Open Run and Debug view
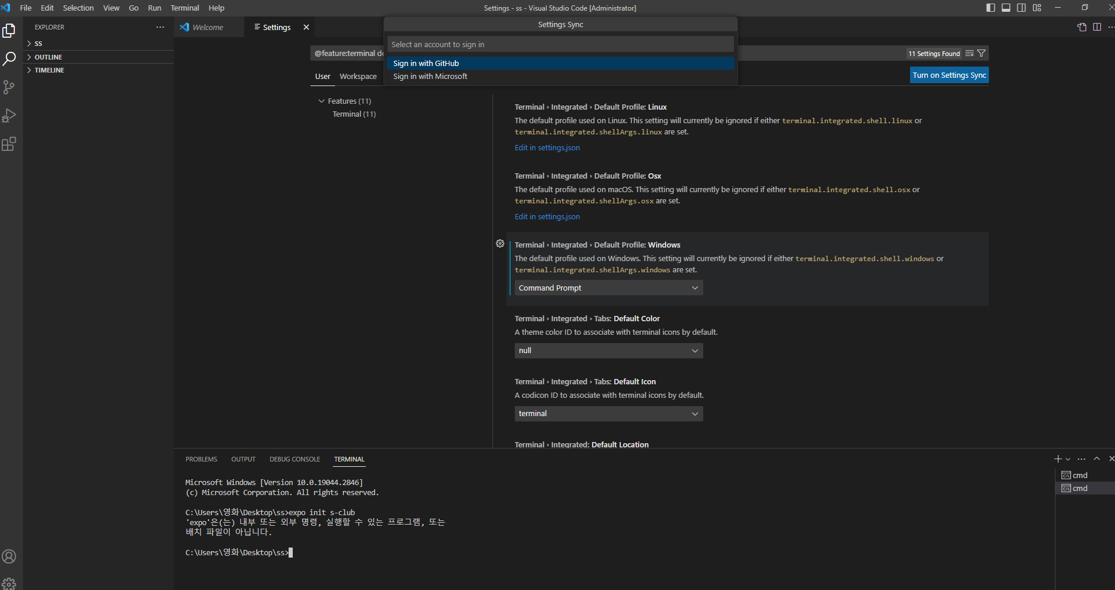 click(9, 116)
